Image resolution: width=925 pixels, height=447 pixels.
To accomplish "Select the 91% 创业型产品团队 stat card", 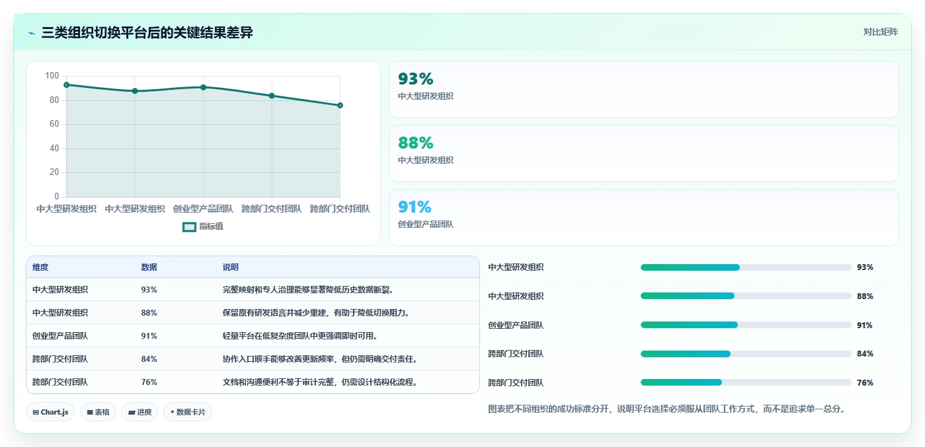I will click(643, 217).
